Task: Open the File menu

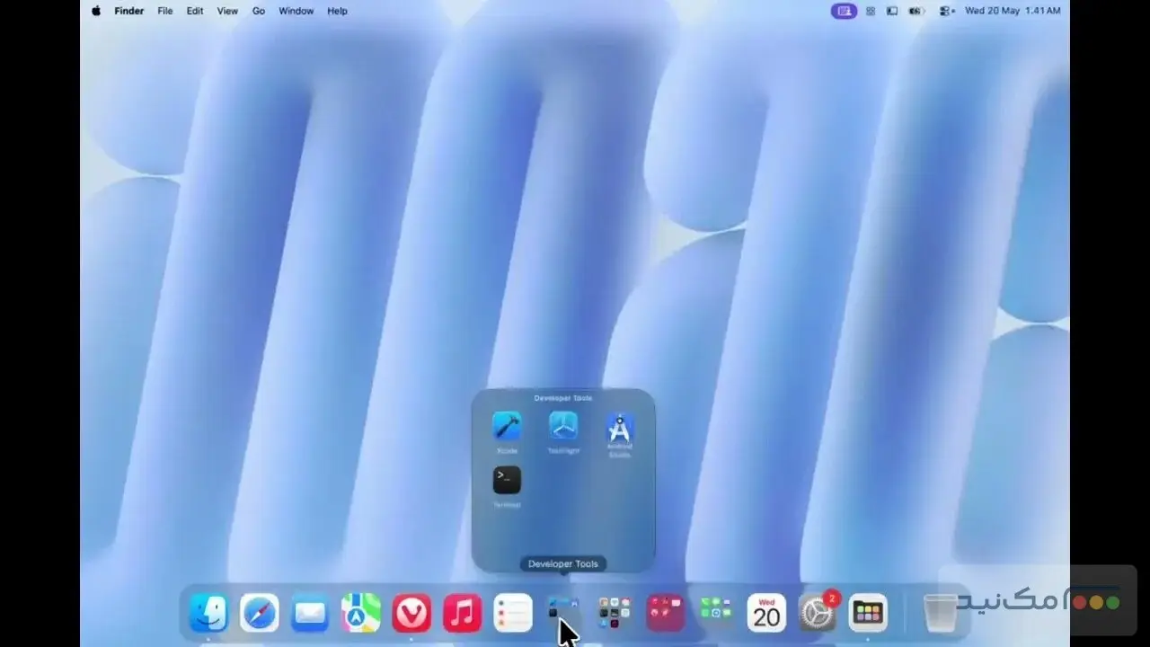Action: click(x=165, y=11)
